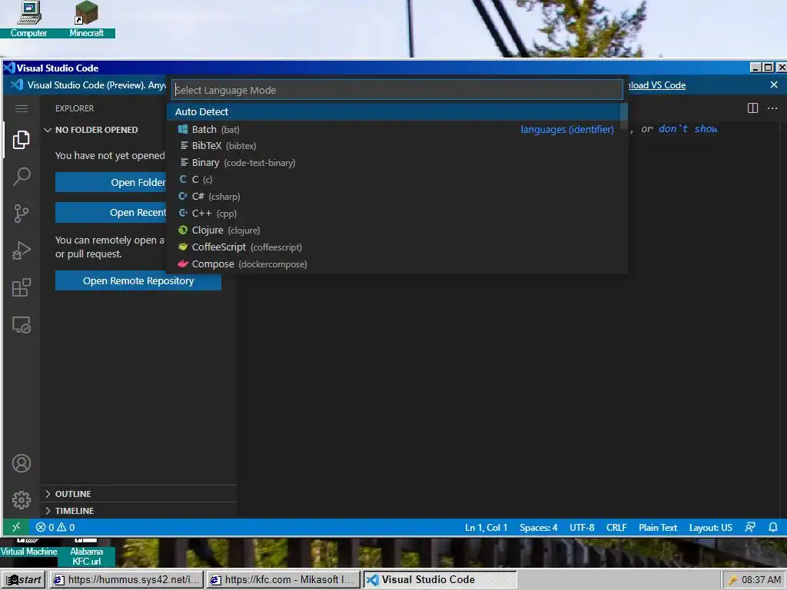Open the editor More Actions ellipsis
This screenshot has width=787, height=590.
click(x=772, y=108)
